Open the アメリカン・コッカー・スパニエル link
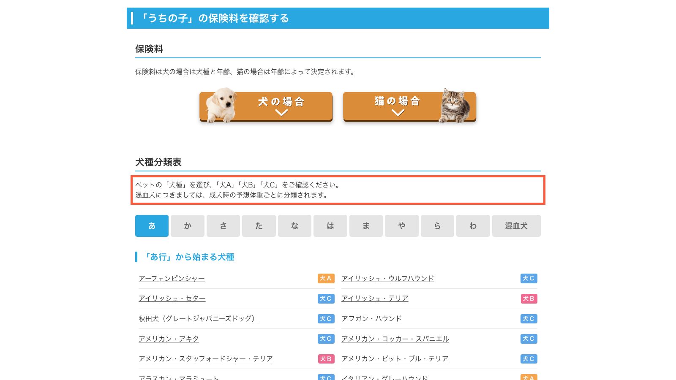Image resolution: width=676 pixels, height=380 pixels. [395, 339]
